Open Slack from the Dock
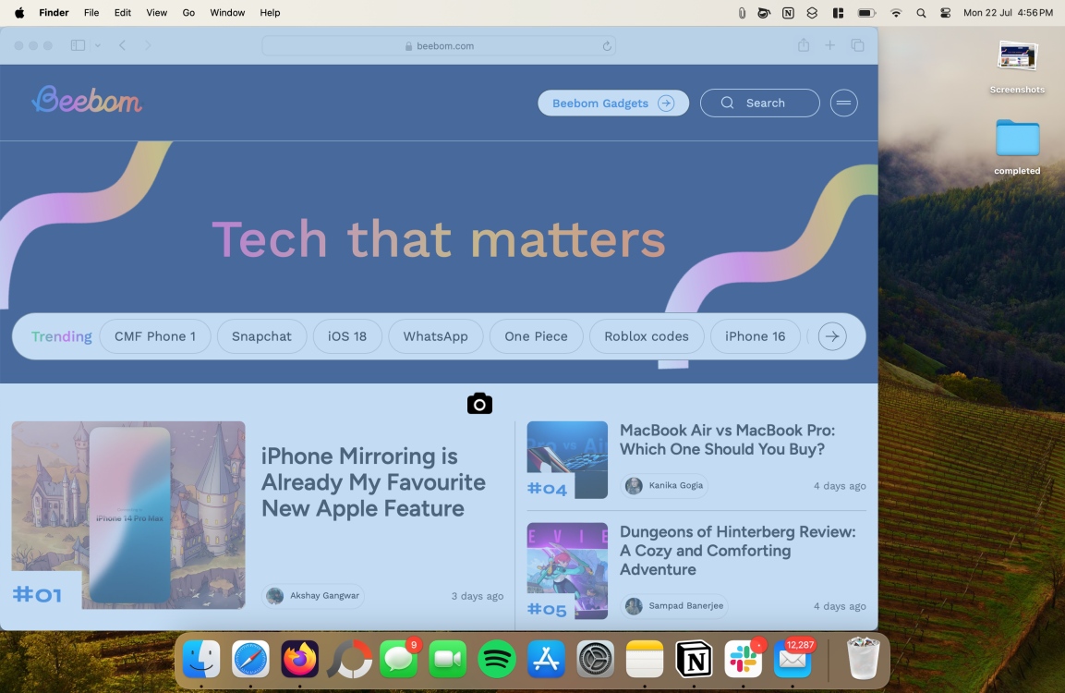The height and width of the screenshot is (693, 1065). tap(744, 659)
